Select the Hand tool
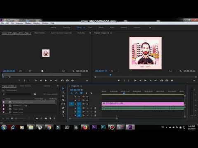 point(63,112)
